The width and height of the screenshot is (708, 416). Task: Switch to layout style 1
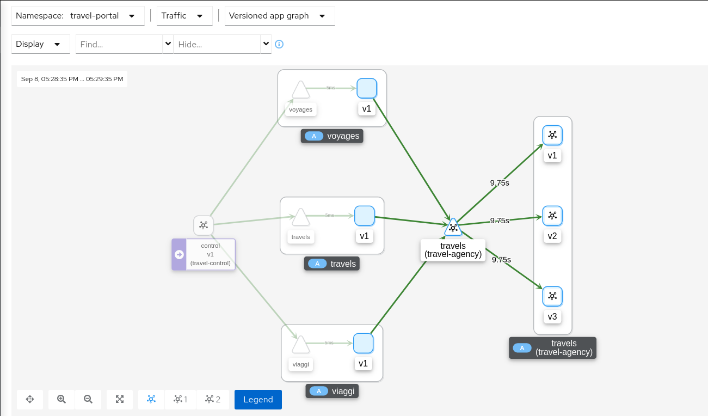tap(180, 399)
